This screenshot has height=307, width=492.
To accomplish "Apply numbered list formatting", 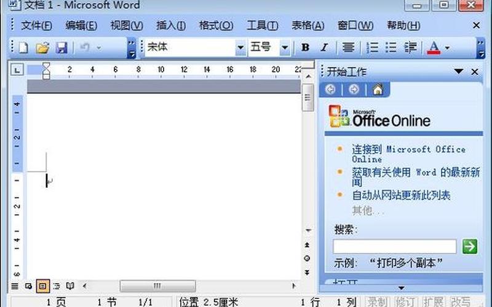I will [x=373, y=47].
